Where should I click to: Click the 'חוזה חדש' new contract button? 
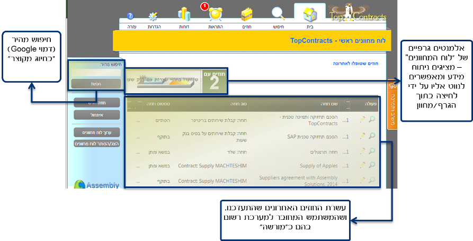coord(96,103)
